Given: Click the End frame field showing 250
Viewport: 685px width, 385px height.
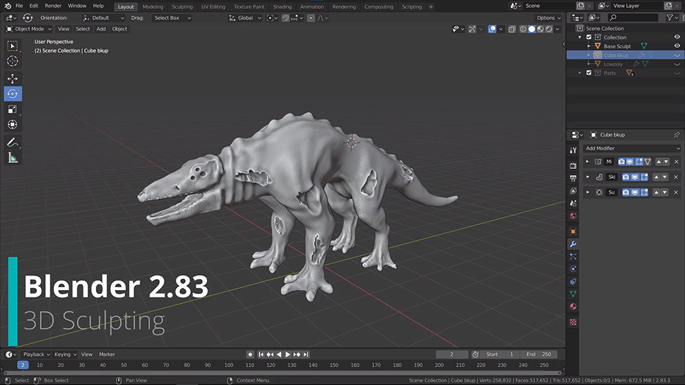Looking at the screenshot, I should 538,354.
